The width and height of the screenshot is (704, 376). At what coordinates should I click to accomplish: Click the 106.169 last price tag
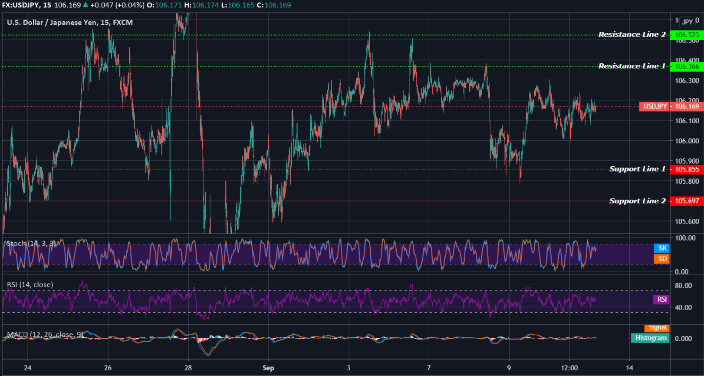point(687,106)
